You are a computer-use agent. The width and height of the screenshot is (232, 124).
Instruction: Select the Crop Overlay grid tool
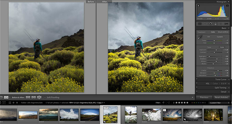(x=200, y=24)
